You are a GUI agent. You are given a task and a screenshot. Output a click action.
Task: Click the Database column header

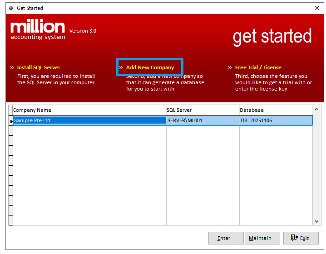(x=276, y=110)
